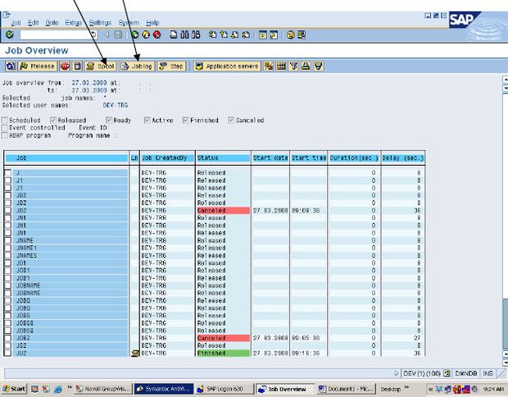Click the Refresh icon in Job Overview toolbar

tap(11, 66)
